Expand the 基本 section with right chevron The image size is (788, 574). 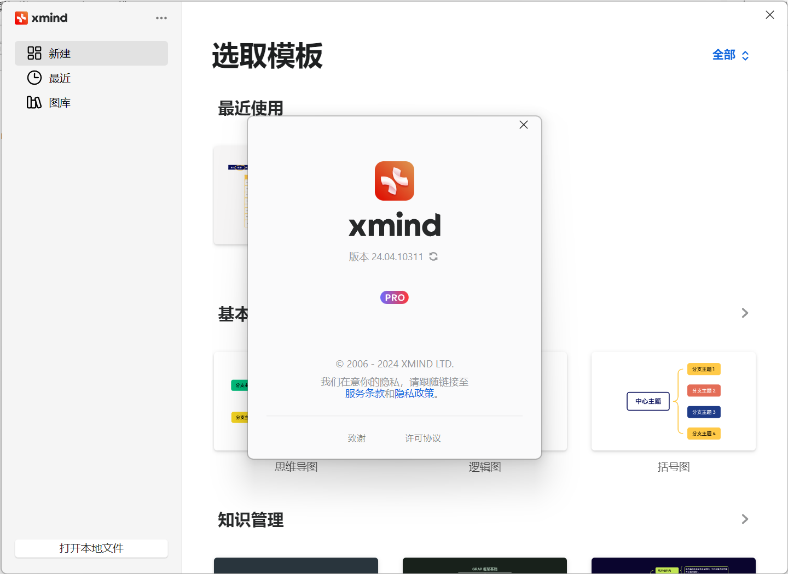click(745, 313)
